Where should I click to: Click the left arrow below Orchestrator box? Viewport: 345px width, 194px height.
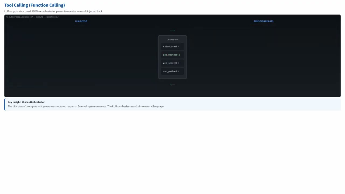[x=172, y=85]
